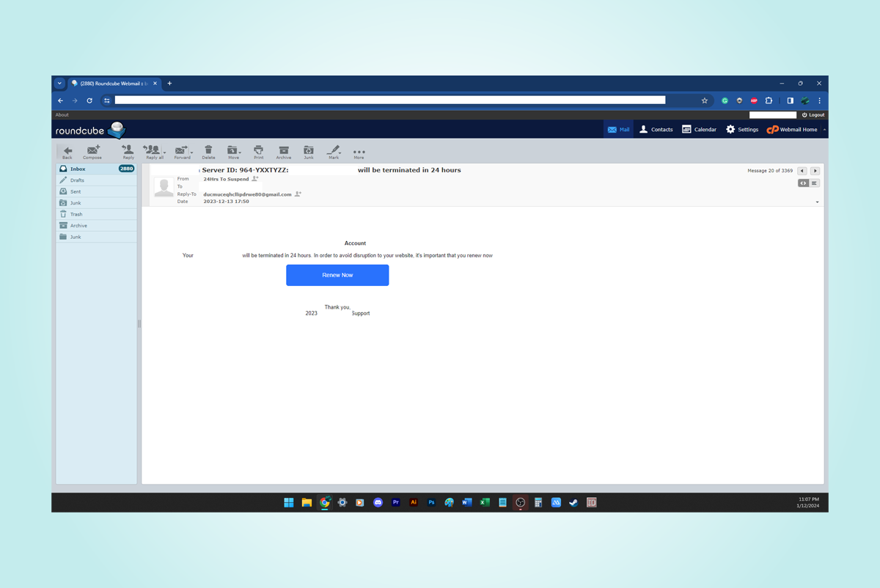Open the Contacts section
The height and width of the screenshot is (588, 880).
click(656, 129)
